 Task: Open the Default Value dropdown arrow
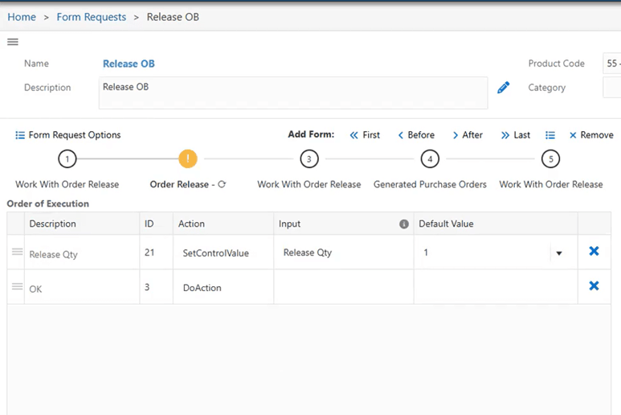pos(559,253)
